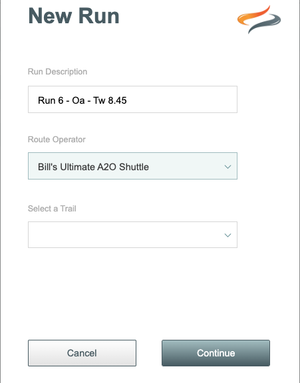This screenshot has width=300, height=383.
Task: Click the Route Operator label
Action: pos(57,140)
